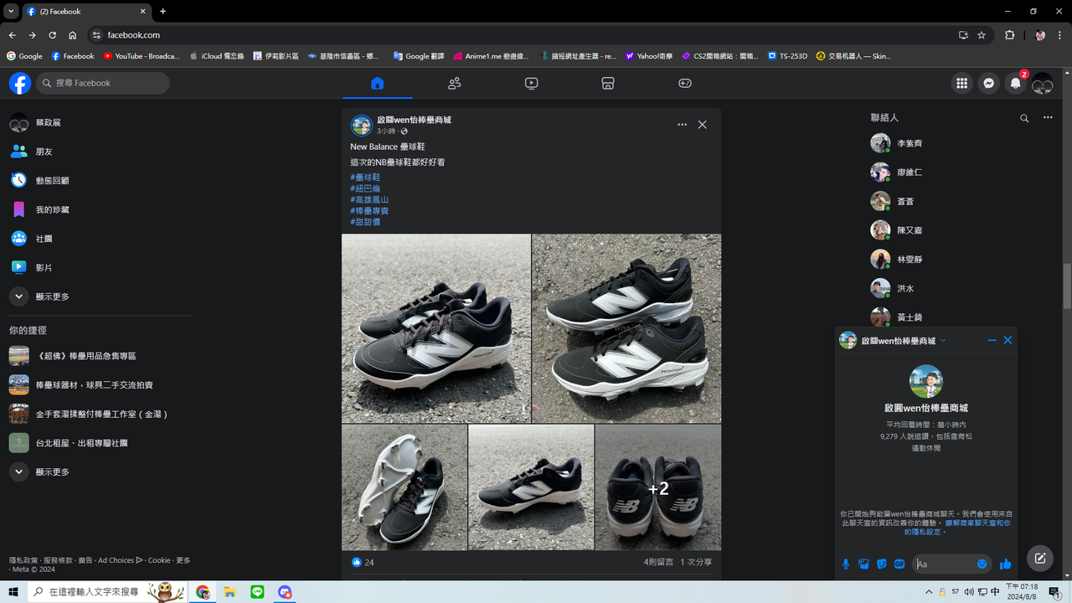Open the Messenger icon in top bar
Screen dimensions: 1072x603
click(x=988, y=83)
